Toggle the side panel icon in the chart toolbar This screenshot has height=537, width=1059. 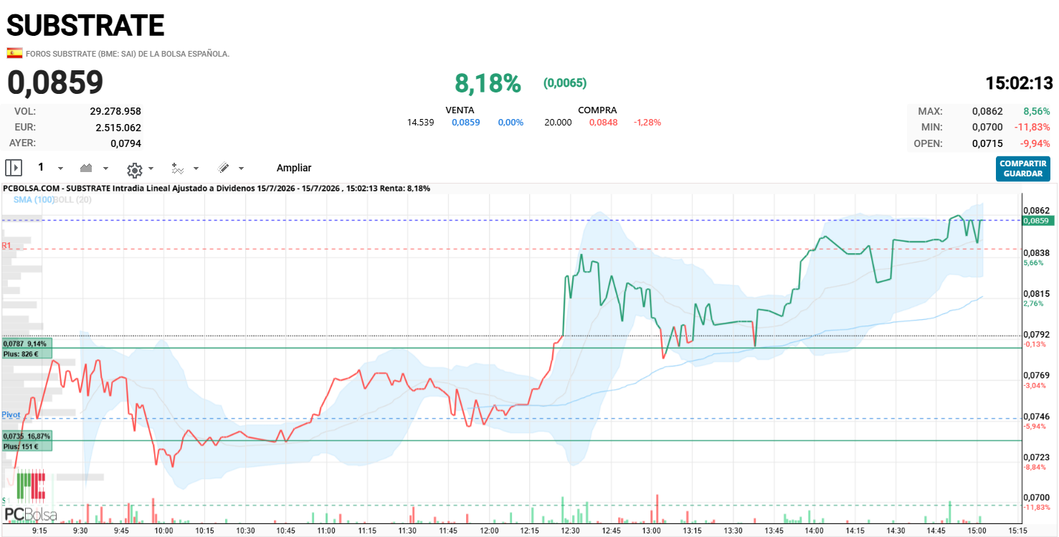pyautogui.click(x=14, y=168)
